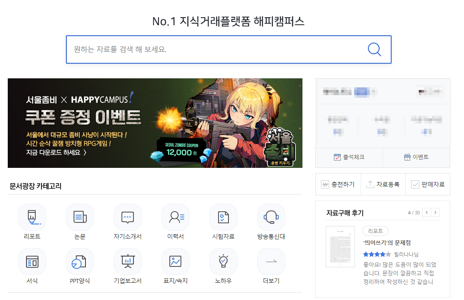The image size is (464, 300).
Task: Open 자료등록 to register materials
Action: pyautogui.click(x=383, y=184)
